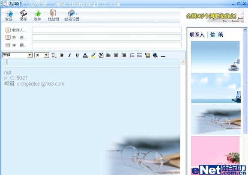The height and width of the screenshot is (175, 248).
Task: Toggle bold formatting
Action: coord(62,55)
